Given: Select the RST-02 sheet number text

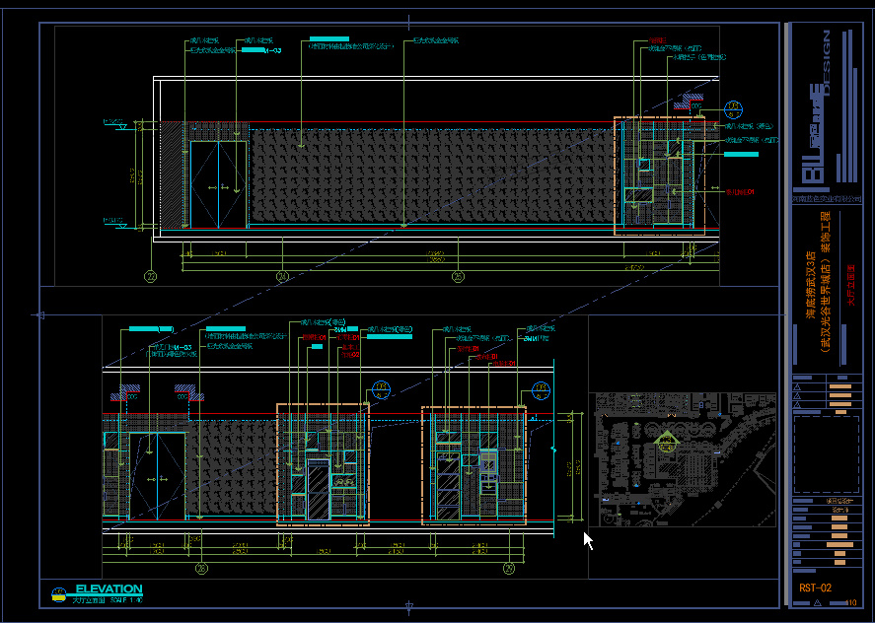Looking at the screenshot, I should pos(815,588).
